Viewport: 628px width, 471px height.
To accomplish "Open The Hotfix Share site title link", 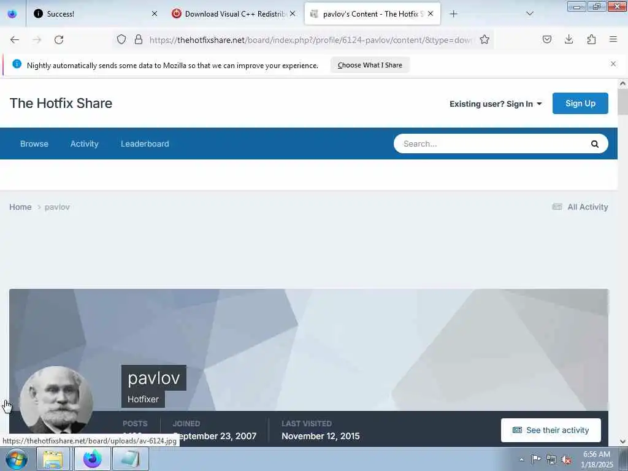I will pos(61,103).
